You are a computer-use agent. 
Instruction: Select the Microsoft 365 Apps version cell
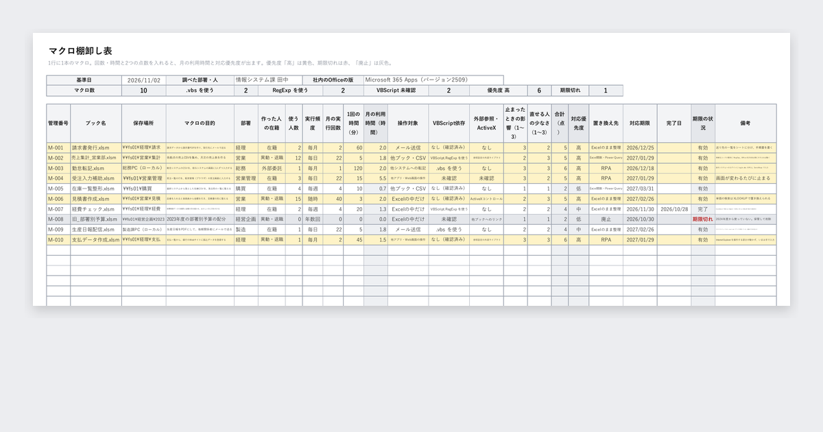pyautogui.click(x=433, y=80)
